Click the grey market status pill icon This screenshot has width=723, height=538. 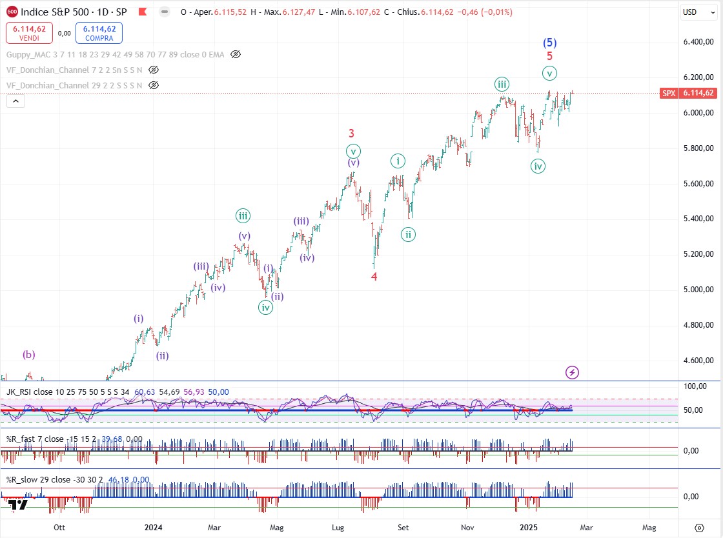tap(164, 12)
